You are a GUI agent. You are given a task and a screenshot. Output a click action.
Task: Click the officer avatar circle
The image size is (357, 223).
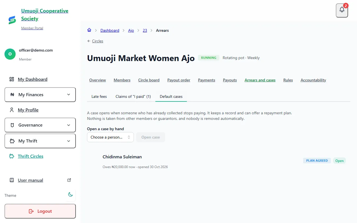pos(10,54)
